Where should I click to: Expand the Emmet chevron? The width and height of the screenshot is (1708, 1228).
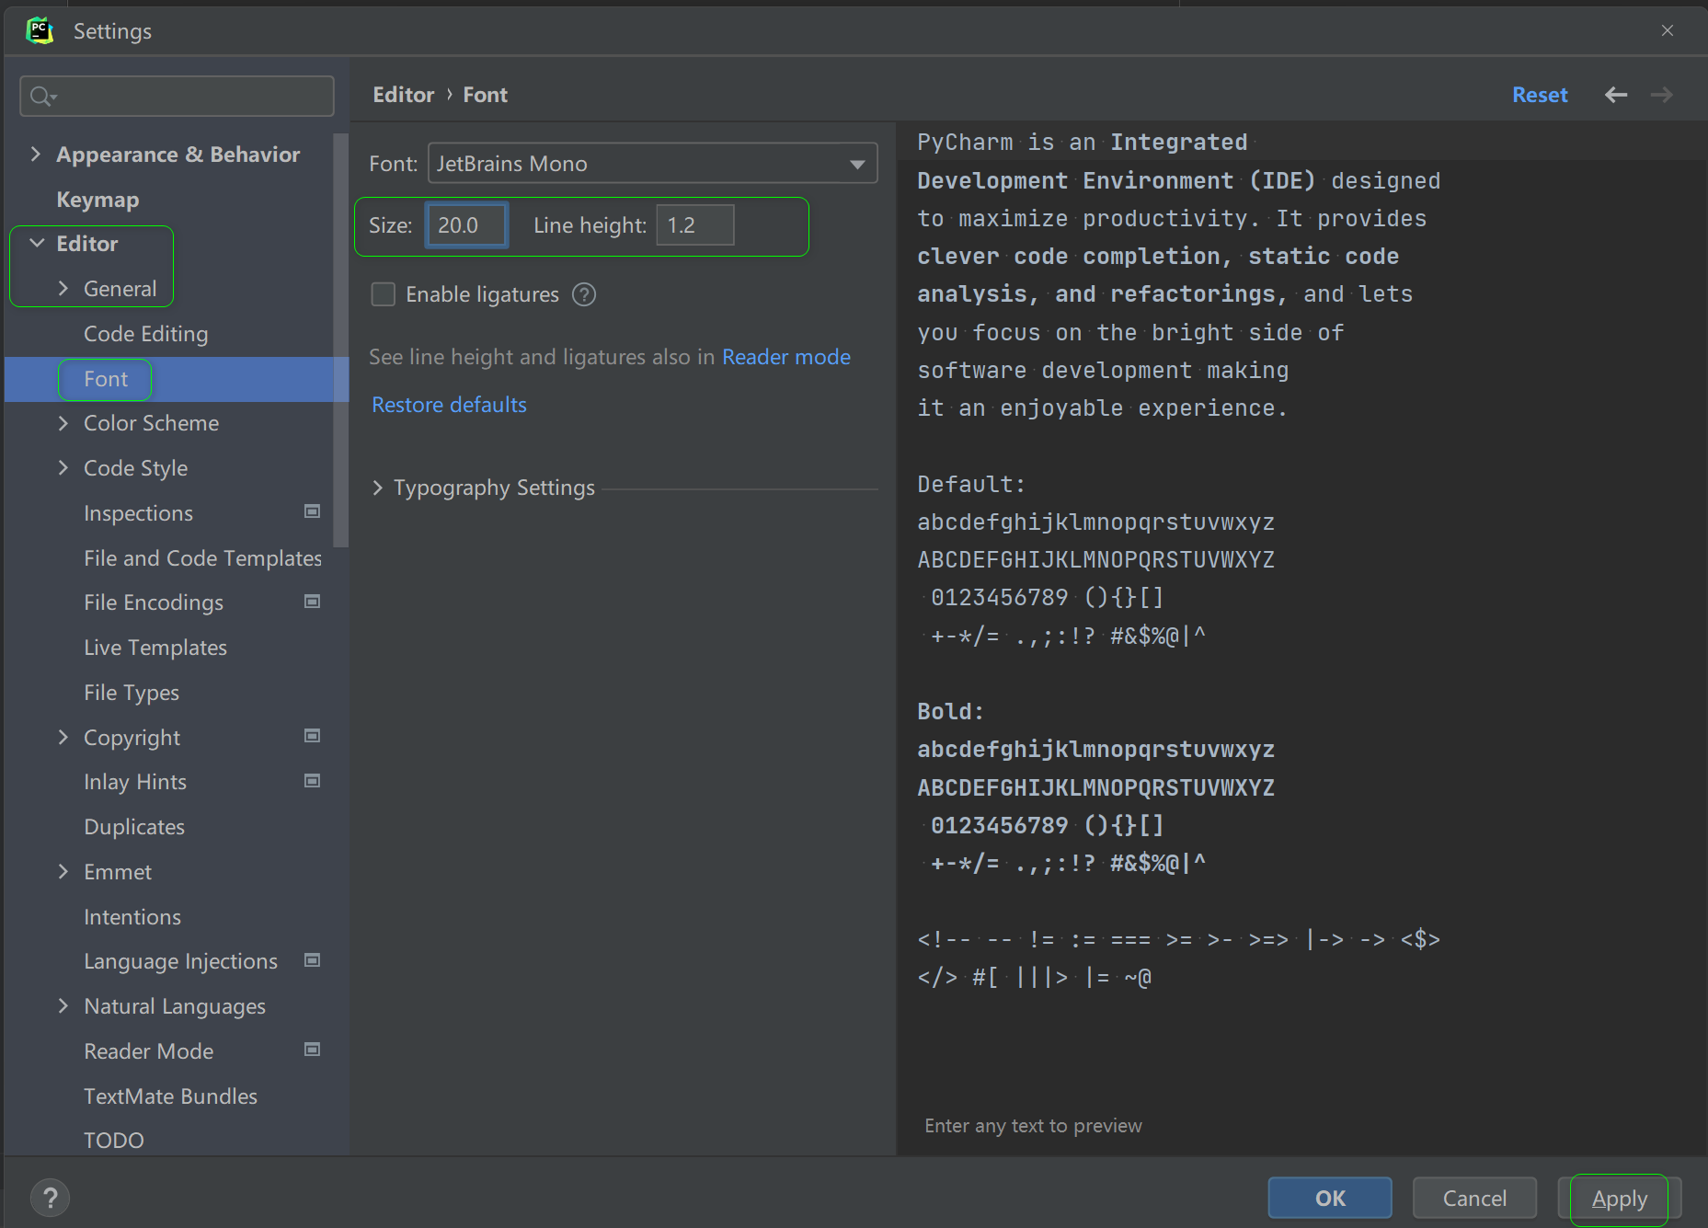pos(63,871)
